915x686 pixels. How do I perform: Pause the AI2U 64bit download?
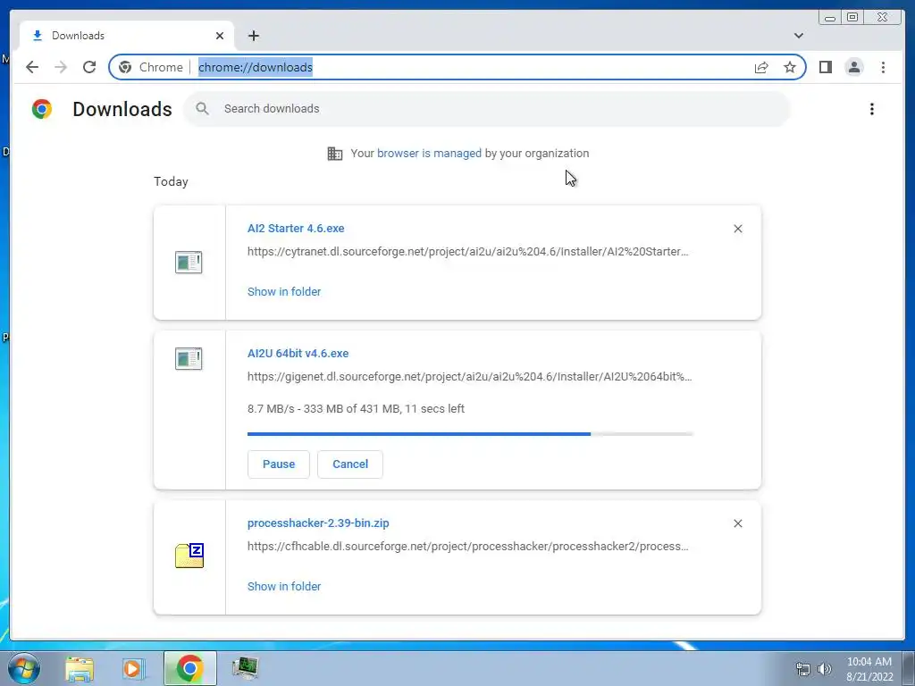coord(279,464)
